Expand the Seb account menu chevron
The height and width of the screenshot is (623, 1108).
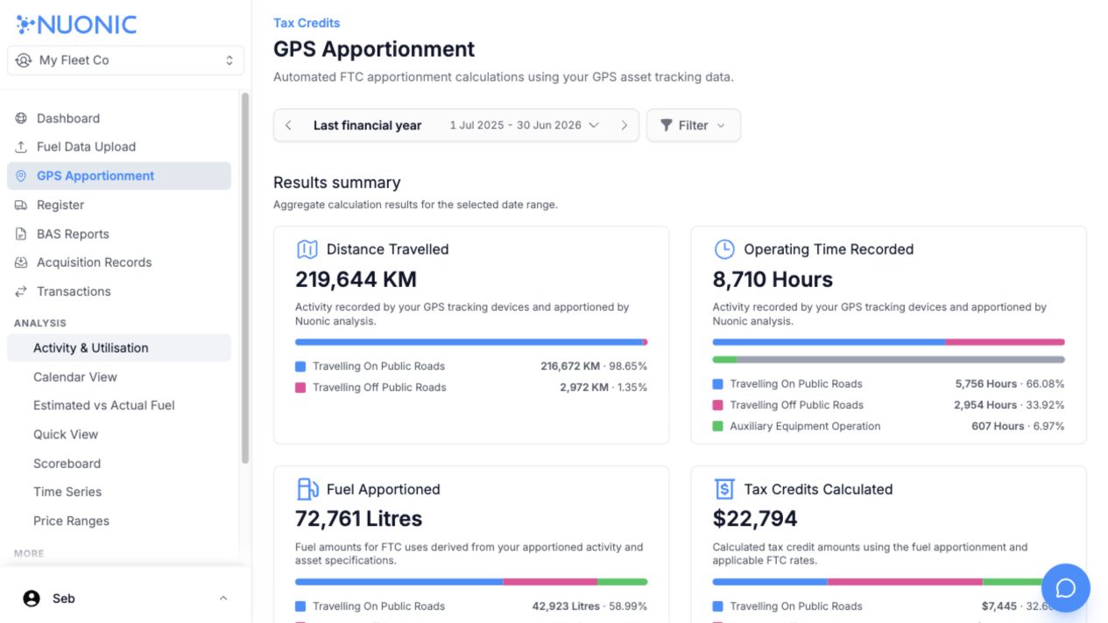point(222,598)
